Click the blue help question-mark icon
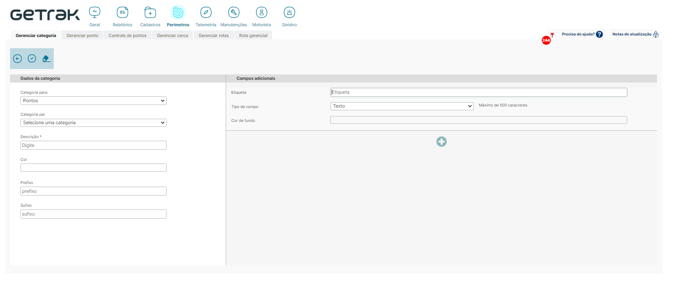Viewport: 679px width, 290px height. tap(599, 34)
